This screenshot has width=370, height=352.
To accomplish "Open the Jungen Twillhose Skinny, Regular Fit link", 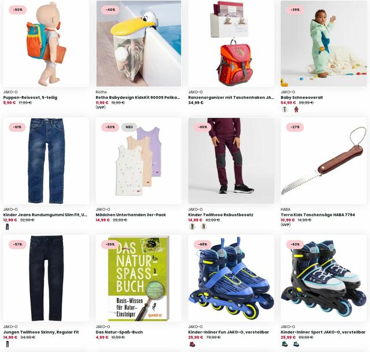I will tap(41, 332).
